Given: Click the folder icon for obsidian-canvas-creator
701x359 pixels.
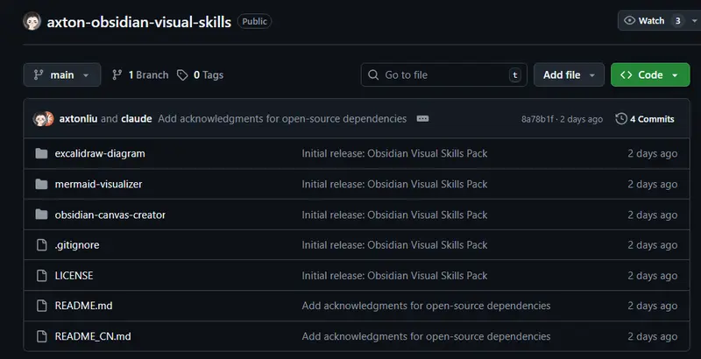Looking at the screenshot, I should [x=41, y=215].
